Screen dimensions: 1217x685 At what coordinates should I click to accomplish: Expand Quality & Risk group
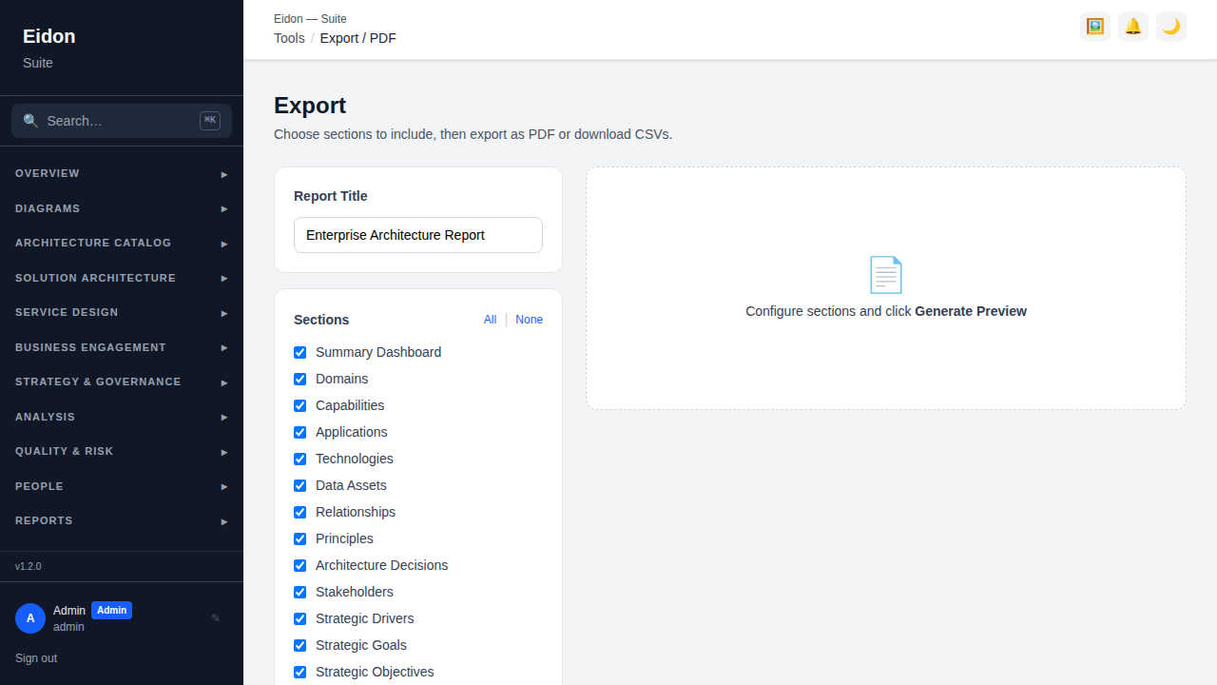(x=122, y=452)
